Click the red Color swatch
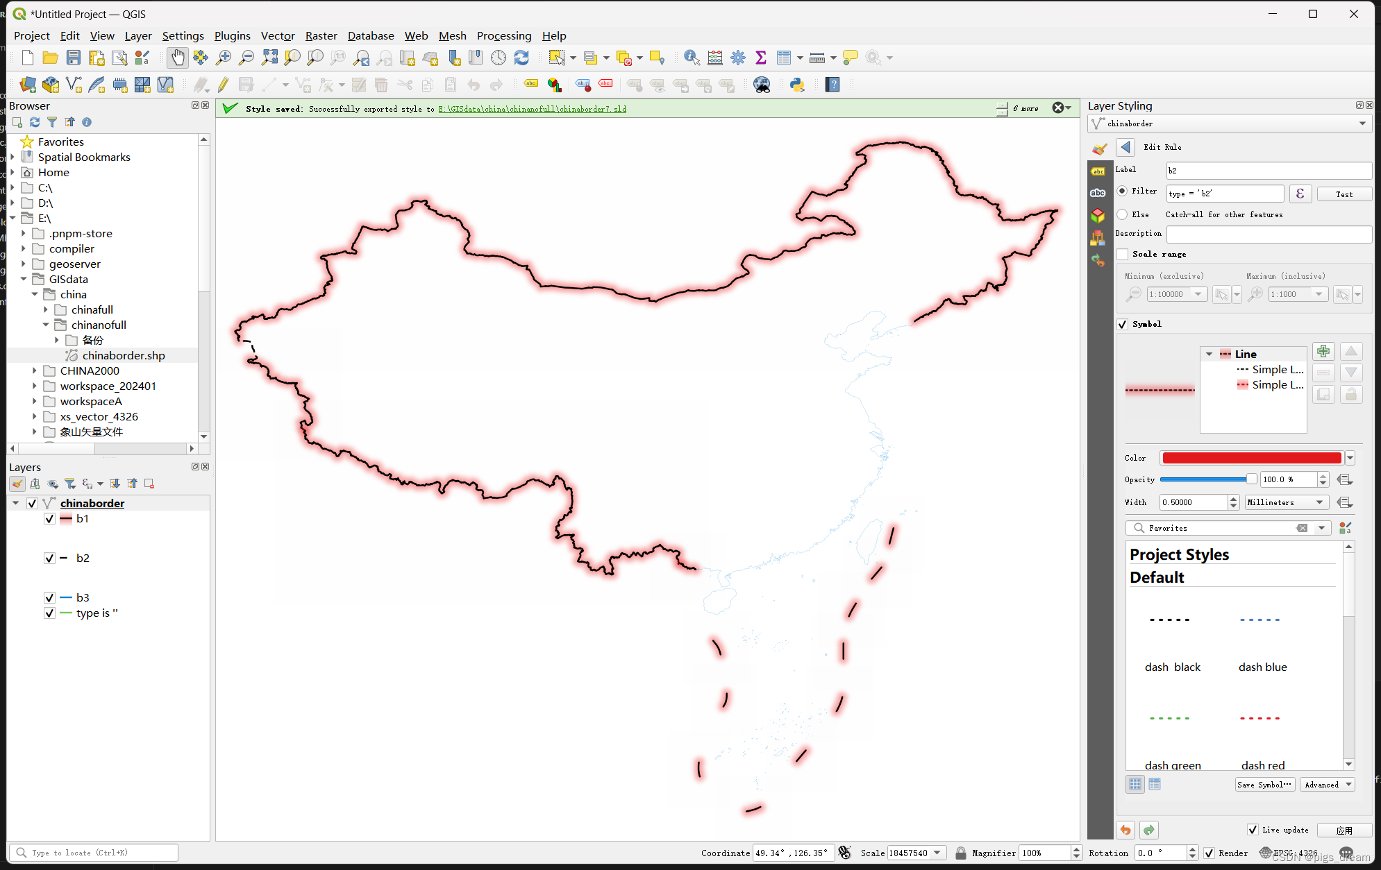 point(1251,458)
